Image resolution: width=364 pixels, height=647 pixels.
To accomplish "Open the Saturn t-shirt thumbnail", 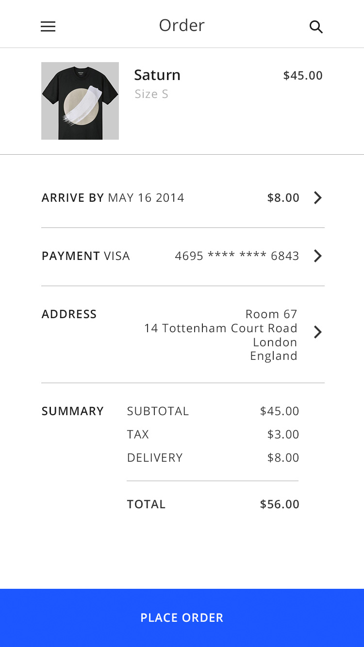I will click(80, 101).
